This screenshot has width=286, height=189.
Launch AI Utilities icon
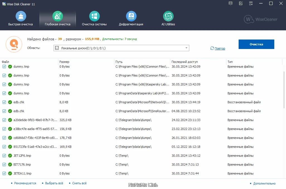click(x=168, y=16)
